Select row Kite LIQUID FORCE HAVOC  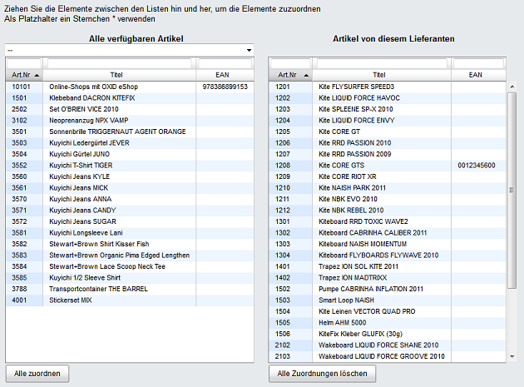click(x=388, y=98)
